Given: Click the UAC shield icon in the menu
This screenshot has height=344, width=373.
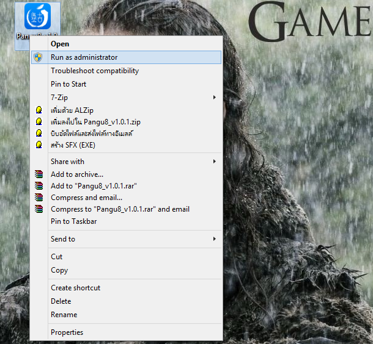Looking at the screenshot, I should click(38, 57).
